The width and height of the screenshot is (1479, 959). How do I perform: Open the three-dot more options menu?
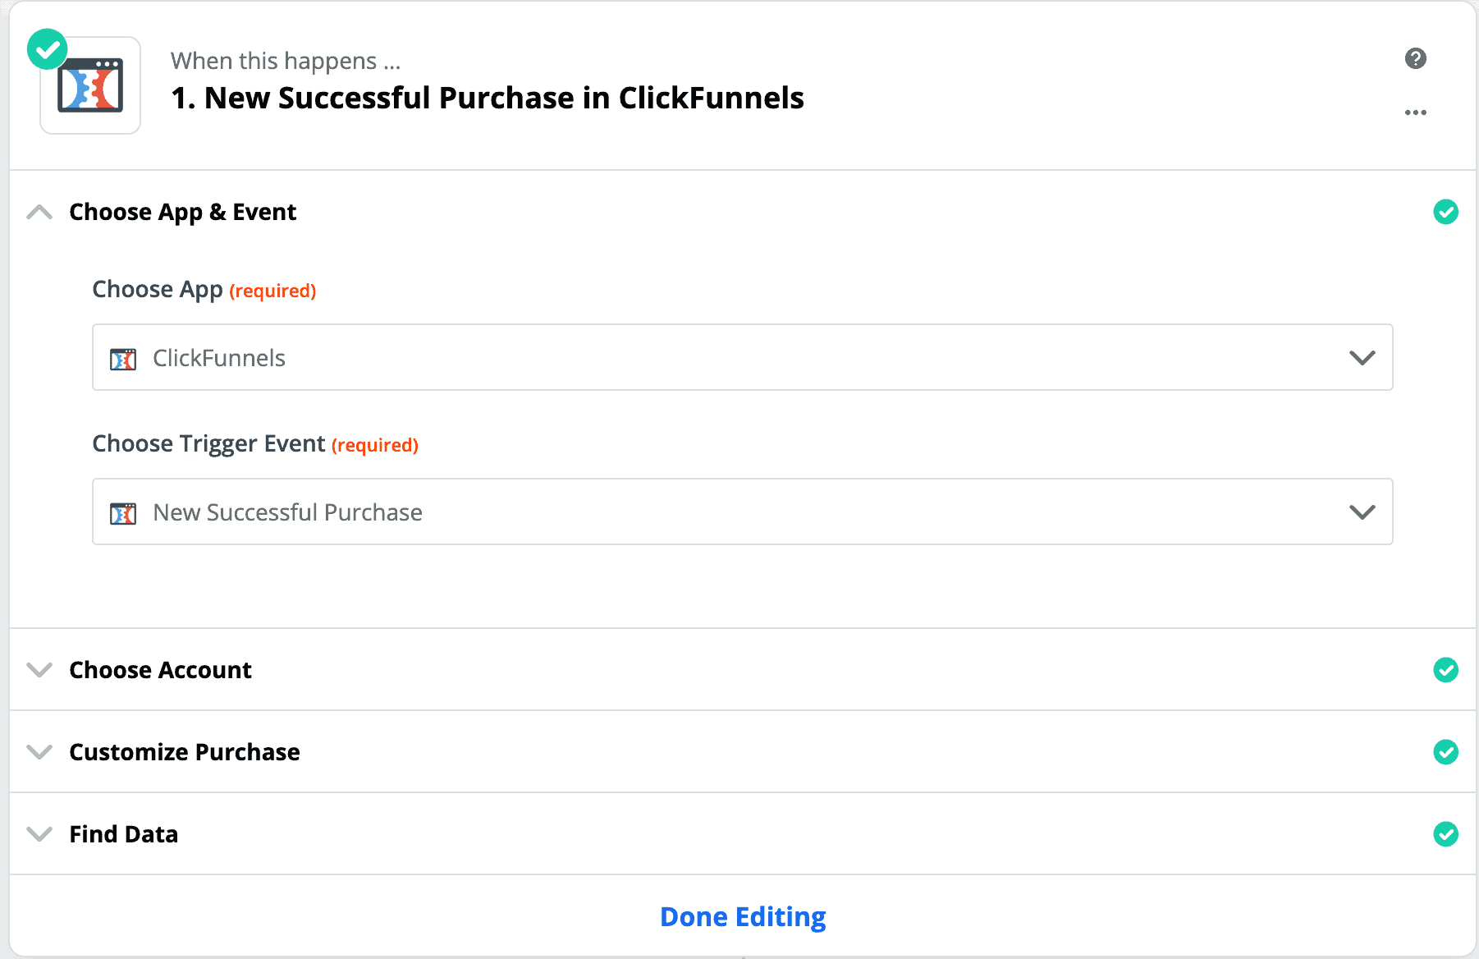1415,112
